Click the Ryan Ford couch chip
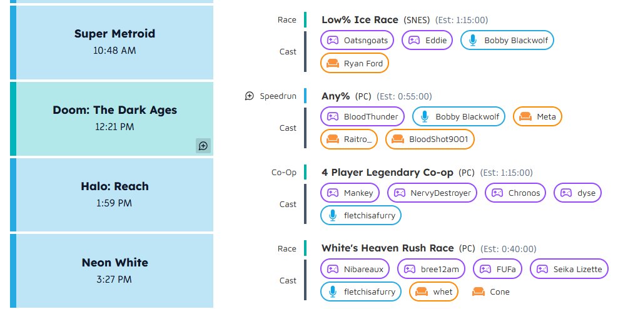 click(x=355, y=63)
